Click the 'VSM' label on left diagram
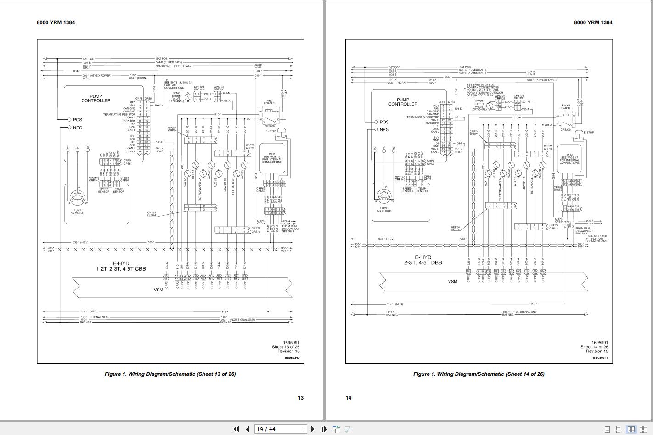Screen dimensions: 653x435 coord(158,290)
